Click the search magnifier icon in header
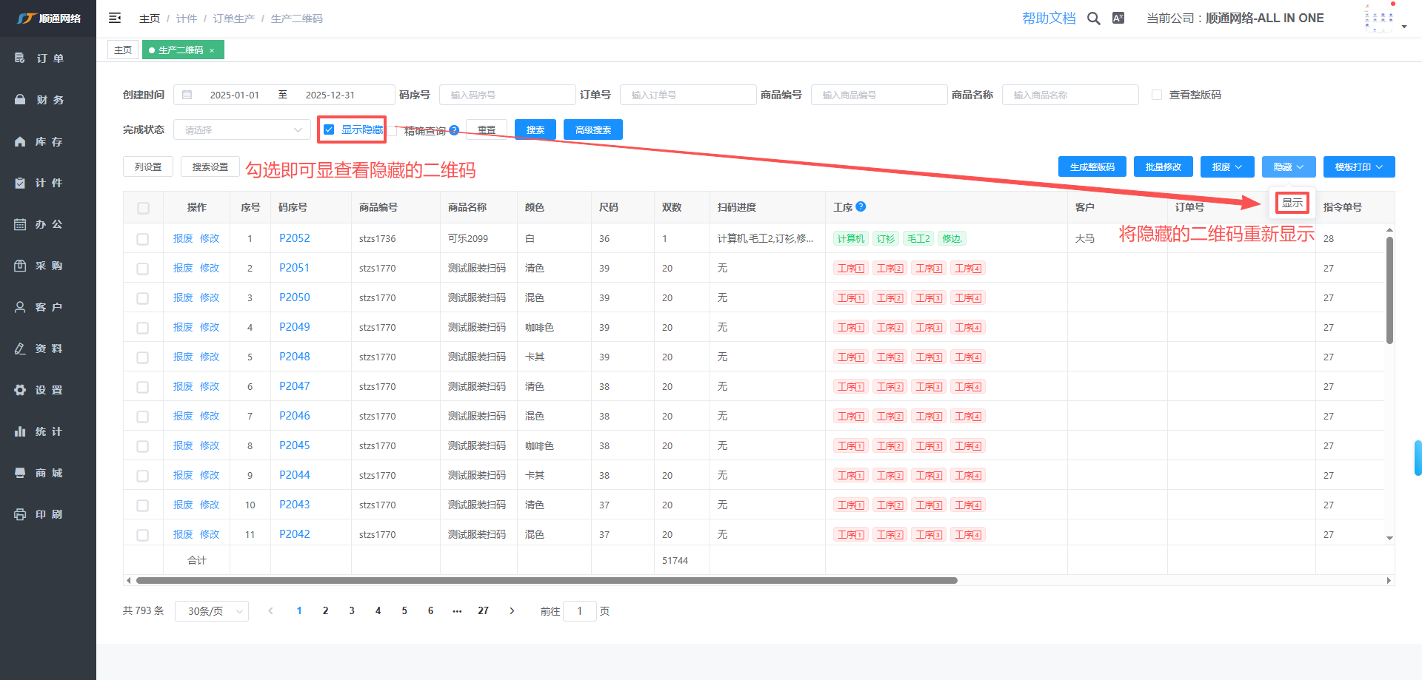Screen dimensions: 1422x680 1093,18
